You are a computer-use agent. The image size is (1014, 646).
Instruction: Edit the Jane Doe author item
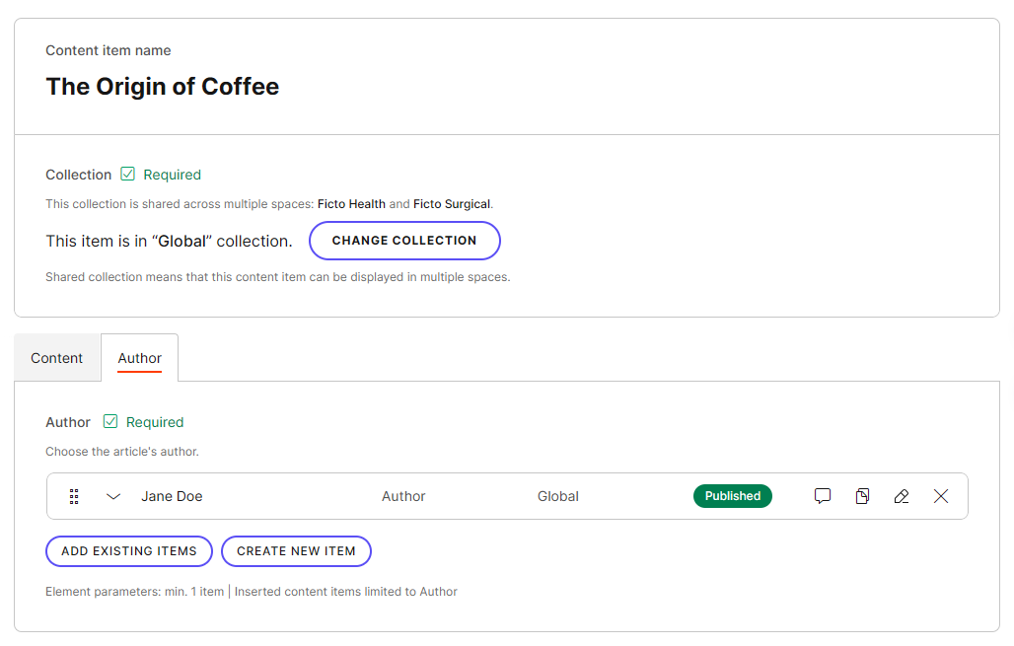click(901, 496)
